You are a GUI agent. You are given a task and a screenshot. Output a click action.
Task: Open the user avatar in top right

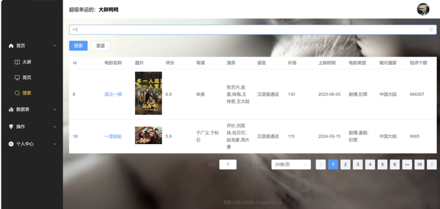(423, 9)
